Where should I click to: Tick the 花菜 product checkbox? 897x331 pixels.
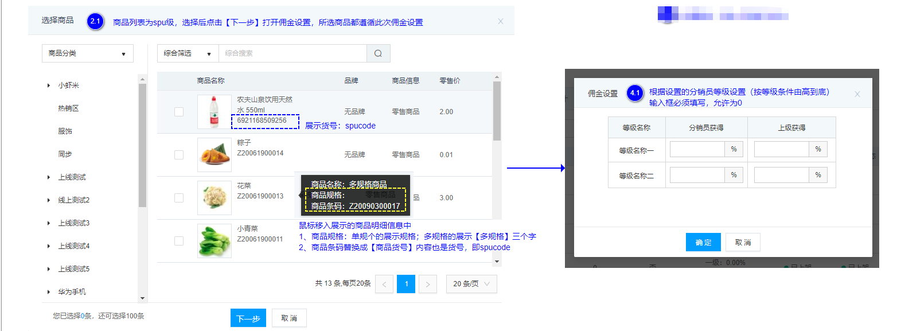click(179, 198)
